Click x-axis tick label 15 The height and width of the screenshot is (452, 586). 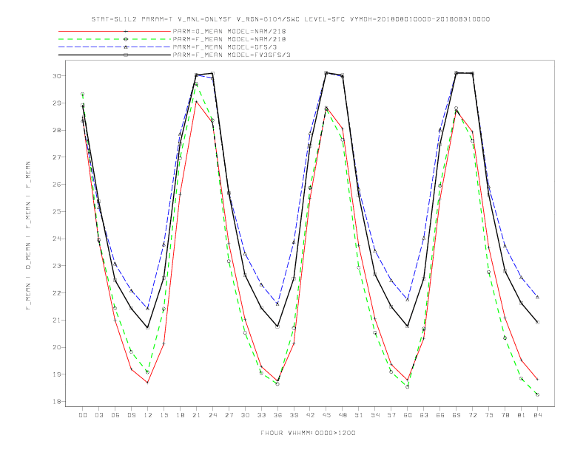[164, 415]
